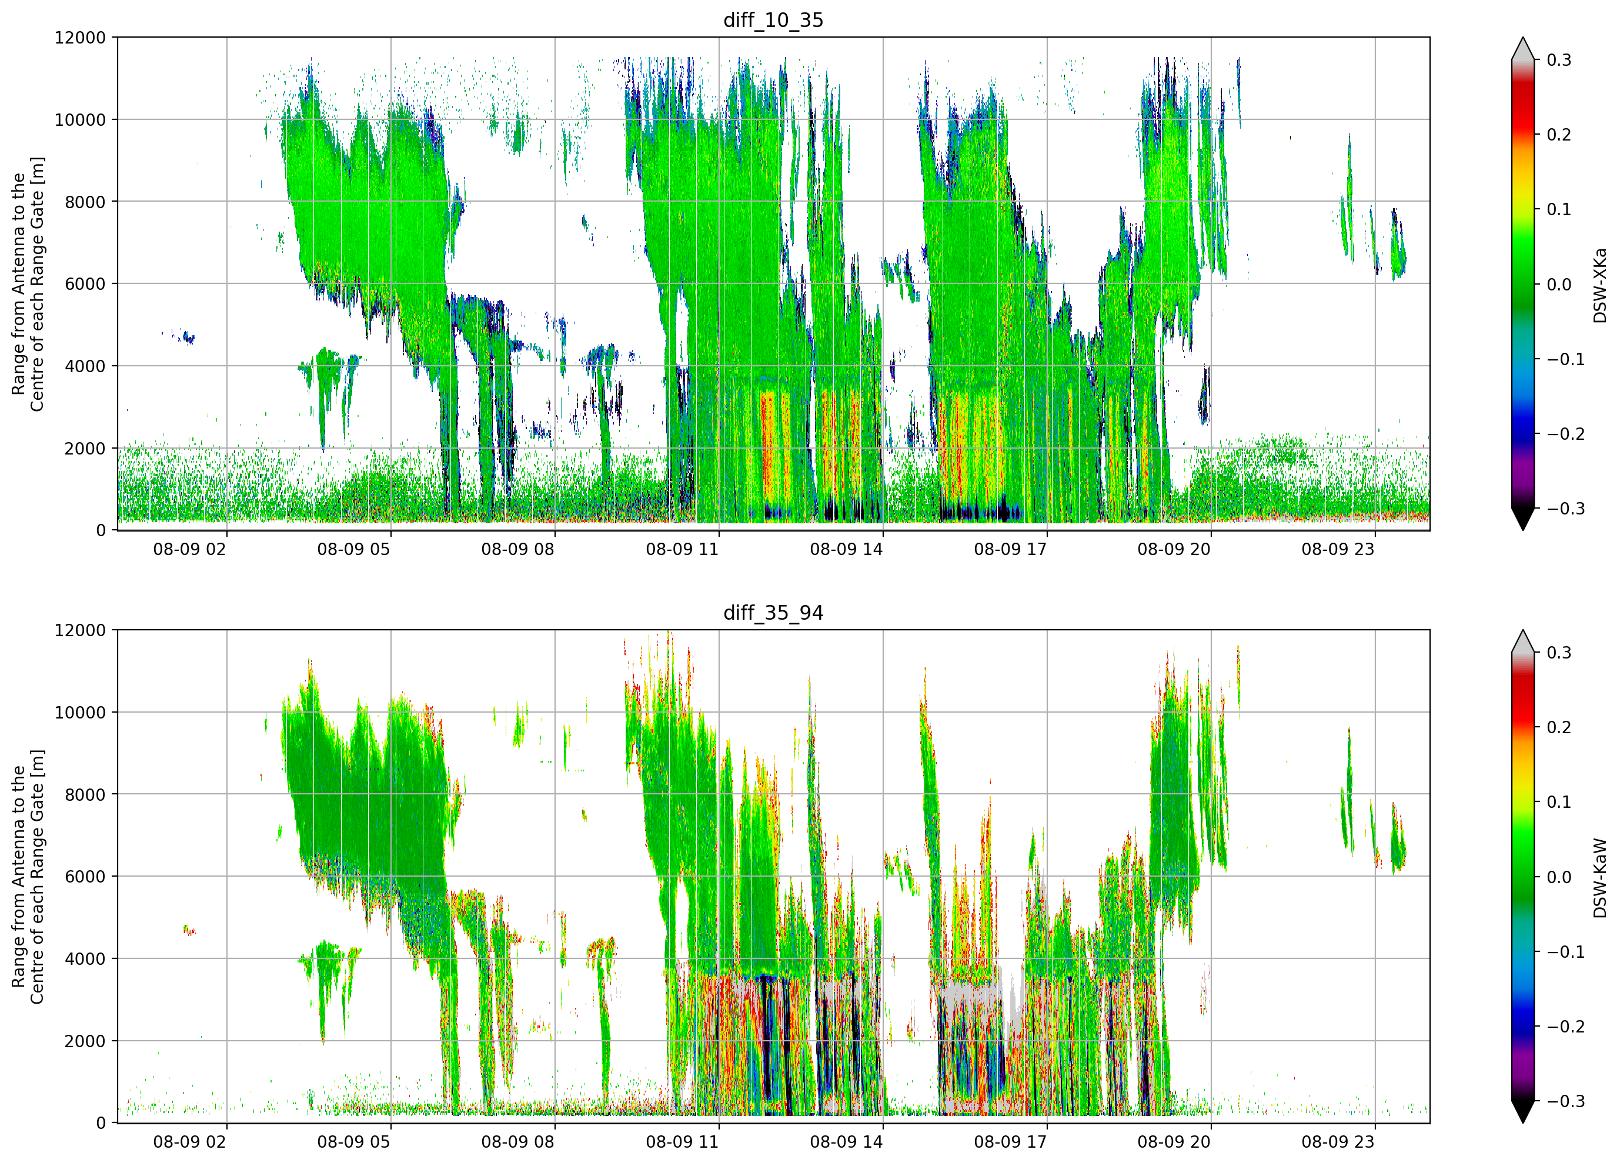The image size is (1620, 1163).
Task: Select '08-09 20' time label under diff_35_94
Action: (1174, 1142)
